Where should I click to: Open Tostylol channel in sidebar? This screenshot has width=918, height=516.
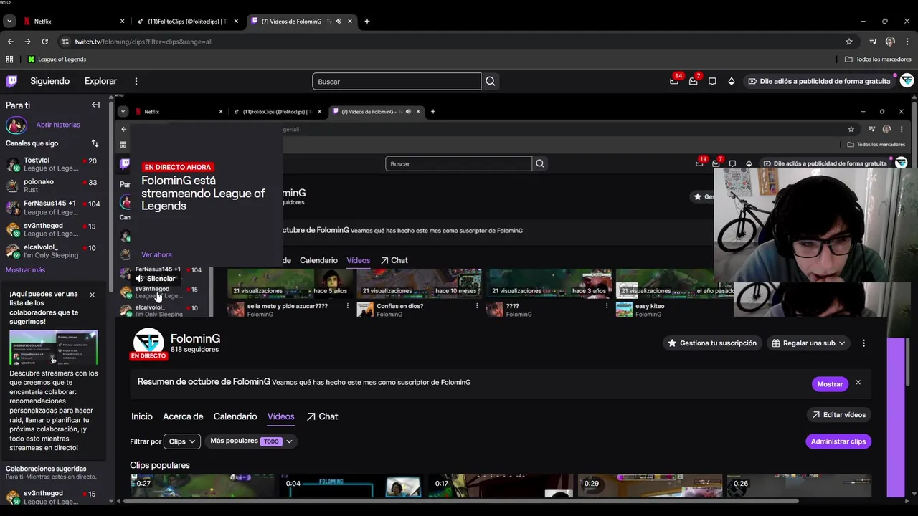52,164
